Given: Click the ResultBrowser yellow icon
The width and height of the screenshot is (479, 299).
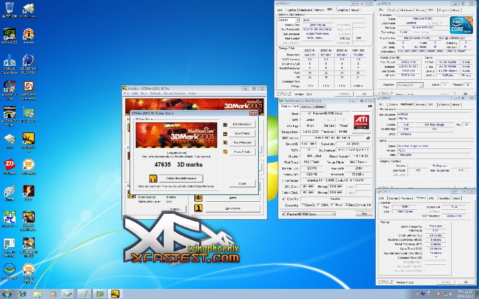Looking at the screenshot, I should 225,143.
